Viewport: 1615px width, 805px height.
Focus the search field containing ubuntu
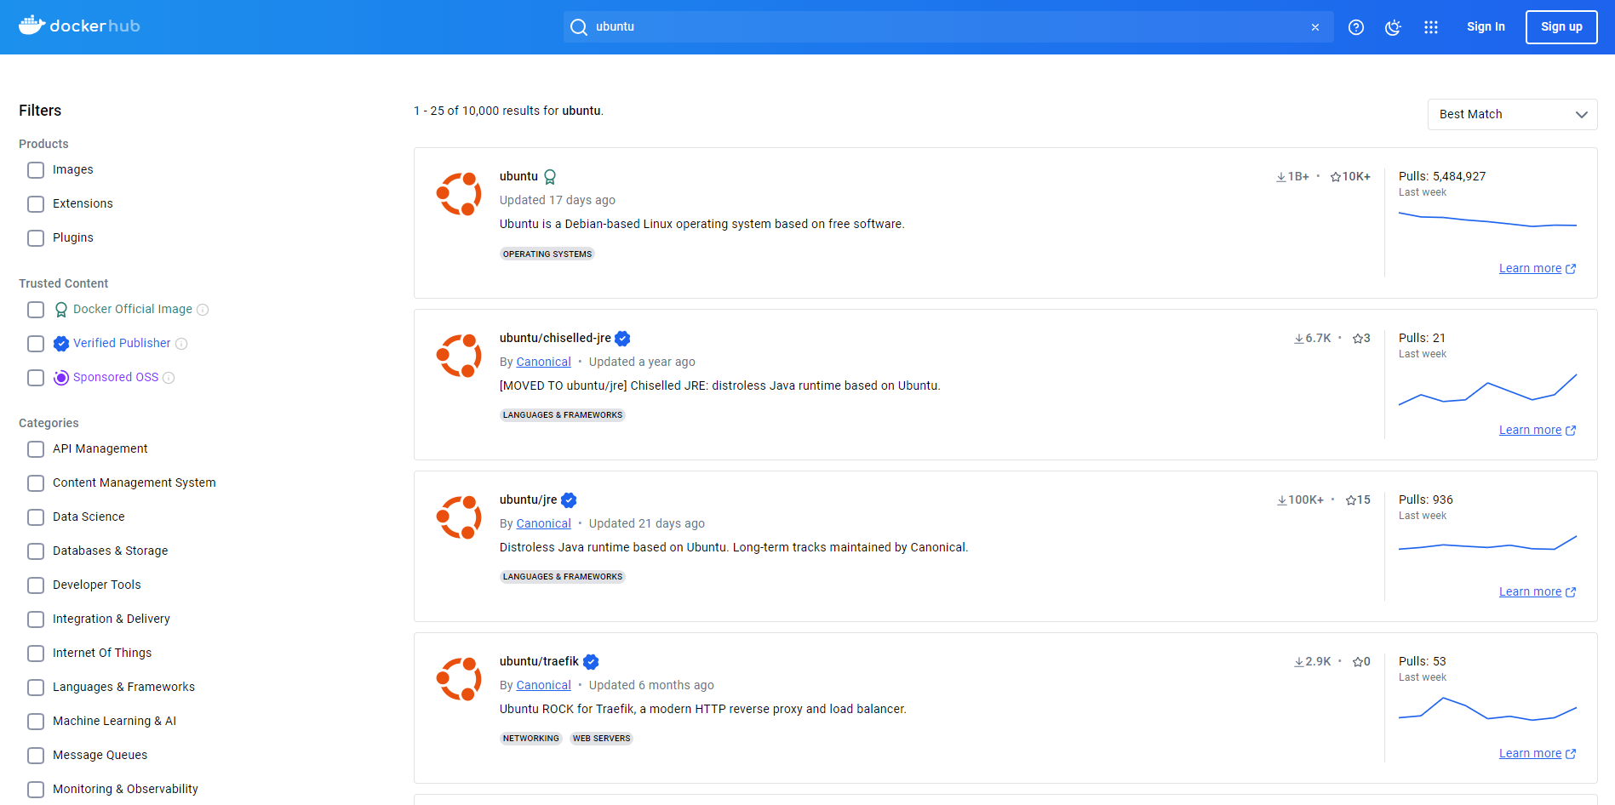click(x=948, y=26)
